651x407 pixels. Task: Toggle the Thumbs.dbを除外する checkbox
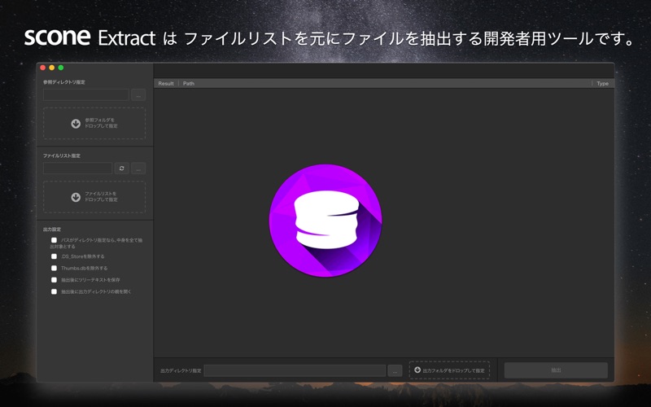54,268
